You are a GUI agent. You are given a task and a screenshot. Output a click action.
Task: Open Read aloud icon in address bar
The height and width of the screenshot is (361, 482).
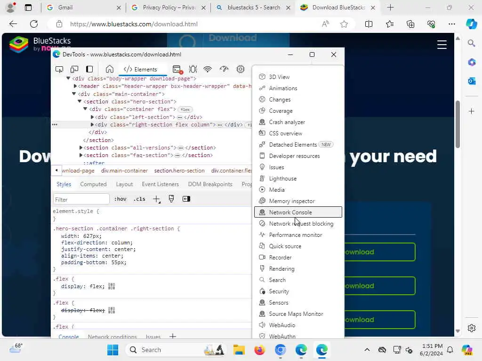click(325, 24)
